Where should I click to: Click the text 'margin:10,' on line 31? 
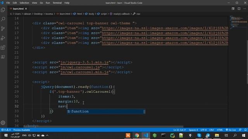click(x=69, y=101)
